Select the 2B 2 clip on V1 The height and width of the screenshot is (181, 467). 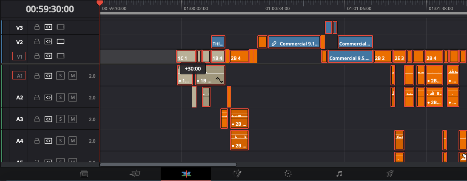click(383, 56)
